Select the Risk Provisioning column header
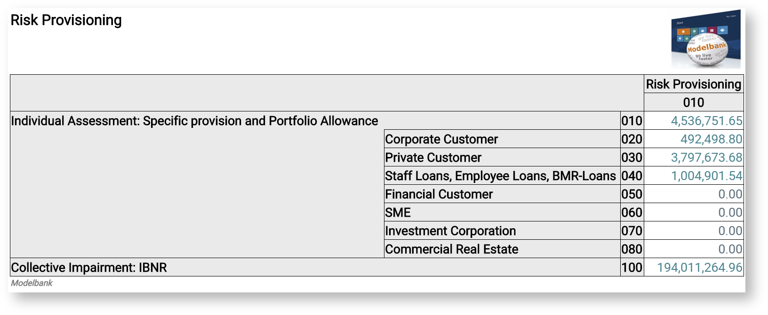Viewport: 768px width, 315px height. (693, 84)
